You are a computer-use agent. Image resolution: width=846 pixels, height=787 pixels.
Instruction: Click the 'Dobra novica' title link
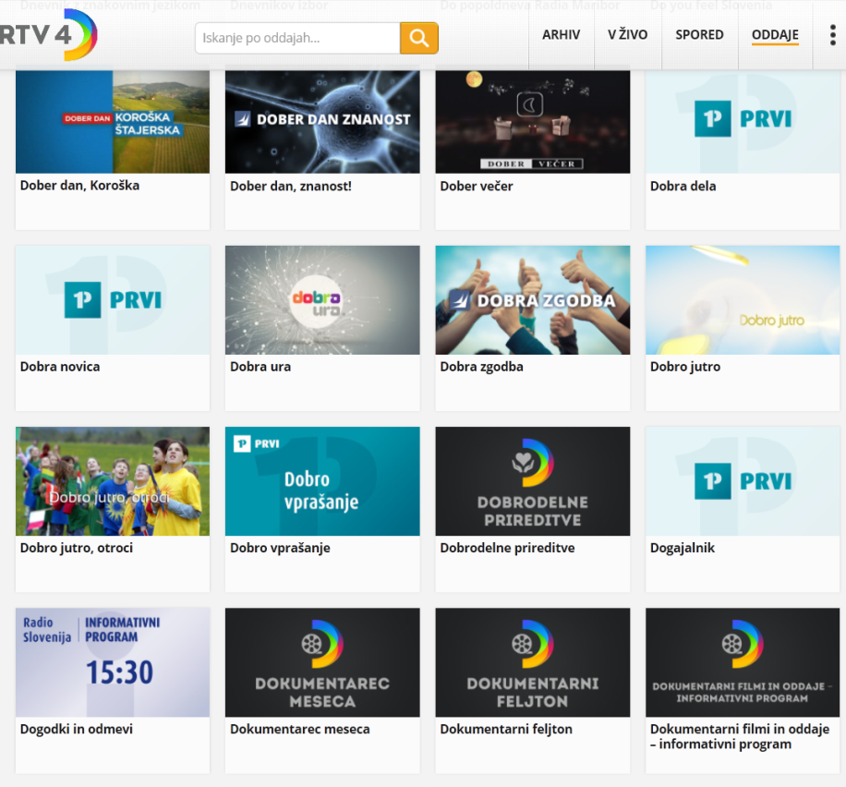point(60,367)
